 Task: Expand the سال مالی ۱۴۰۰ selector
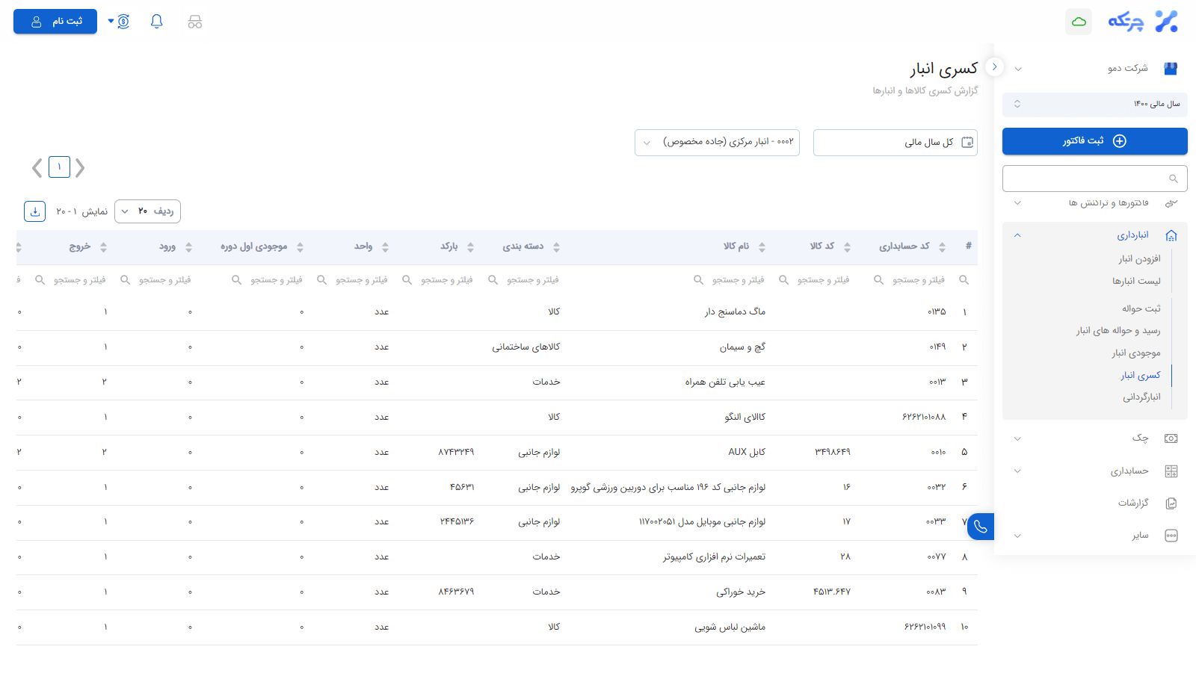tap(1094, 105)
